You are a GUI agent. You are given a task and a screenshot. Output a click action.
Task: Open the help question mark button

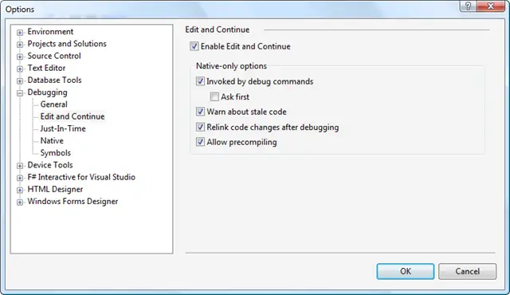coord(468,6)
